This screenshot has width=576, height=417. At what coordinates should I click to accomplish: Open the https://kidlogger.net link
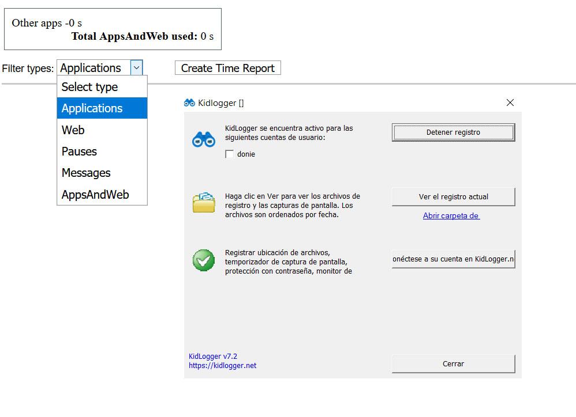[x=223, y=365]
